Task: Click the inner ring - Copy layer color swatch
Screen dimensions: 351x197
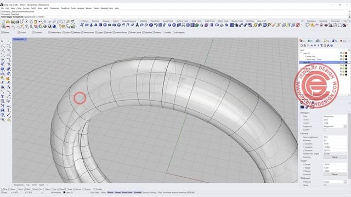Action: (x=346, y=60)
